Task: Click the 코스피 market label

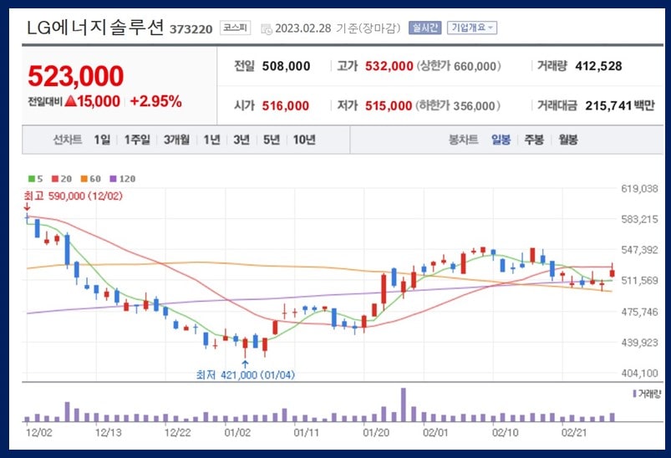Action: (x=235, y=28)
